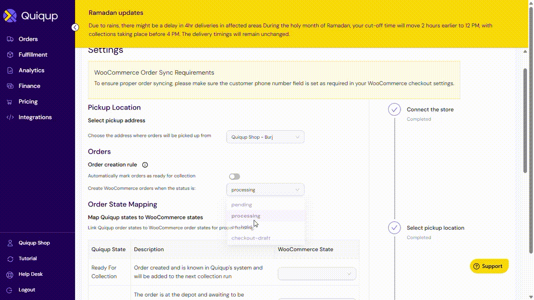Click the Ready For Collection table cell
The height and width of the screenshot is (300, 534).
click(x=109, y=272)
